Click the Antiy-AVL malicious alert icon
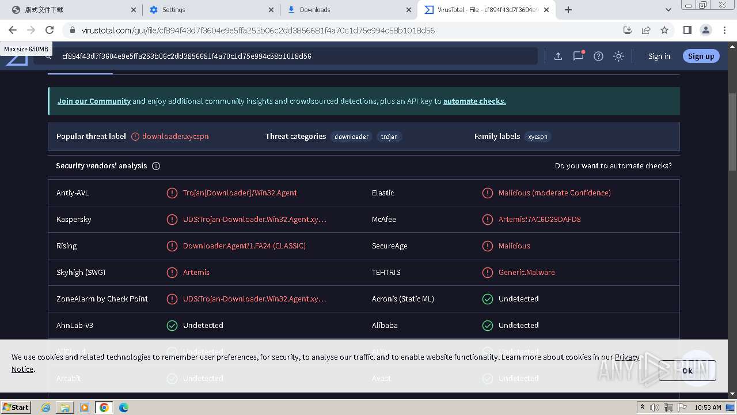The image size is (737, 415). click(172, 193)
